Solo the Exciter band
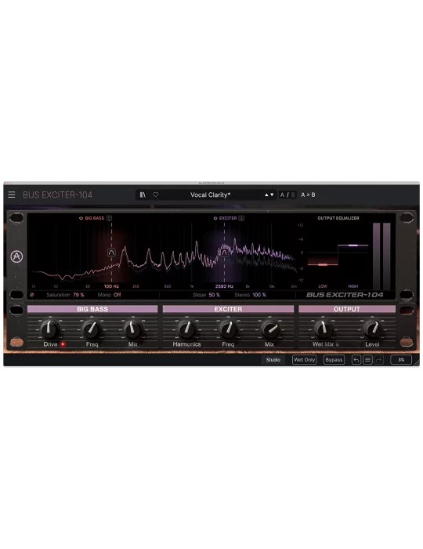This screenshot has height=549, width=423. [x=241, y=218]
